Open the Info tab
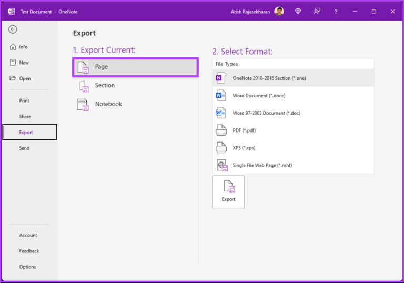Viewport: 404px width, 283px height. click(x=29, y=47)
